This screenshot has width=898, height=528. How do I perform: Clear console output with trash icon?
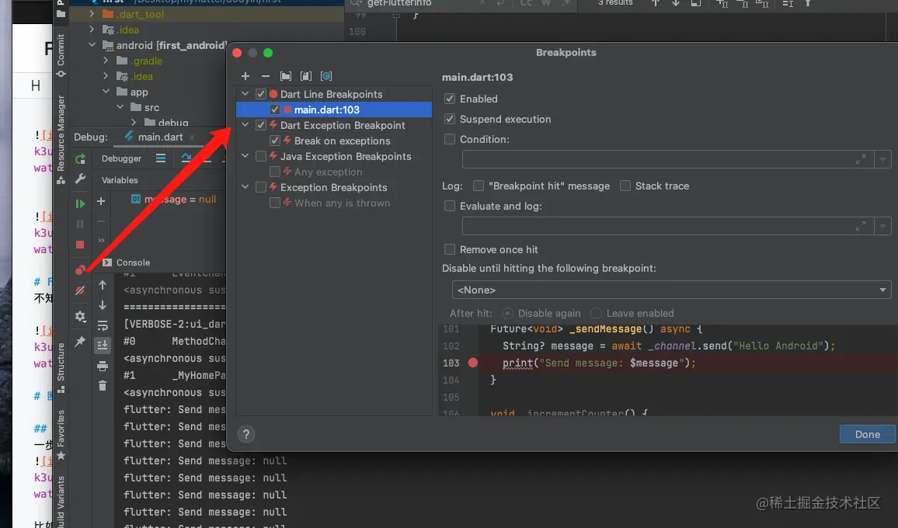coord(103,386)
